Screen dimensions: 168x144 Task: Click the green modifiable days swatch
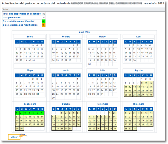[44, 21]
